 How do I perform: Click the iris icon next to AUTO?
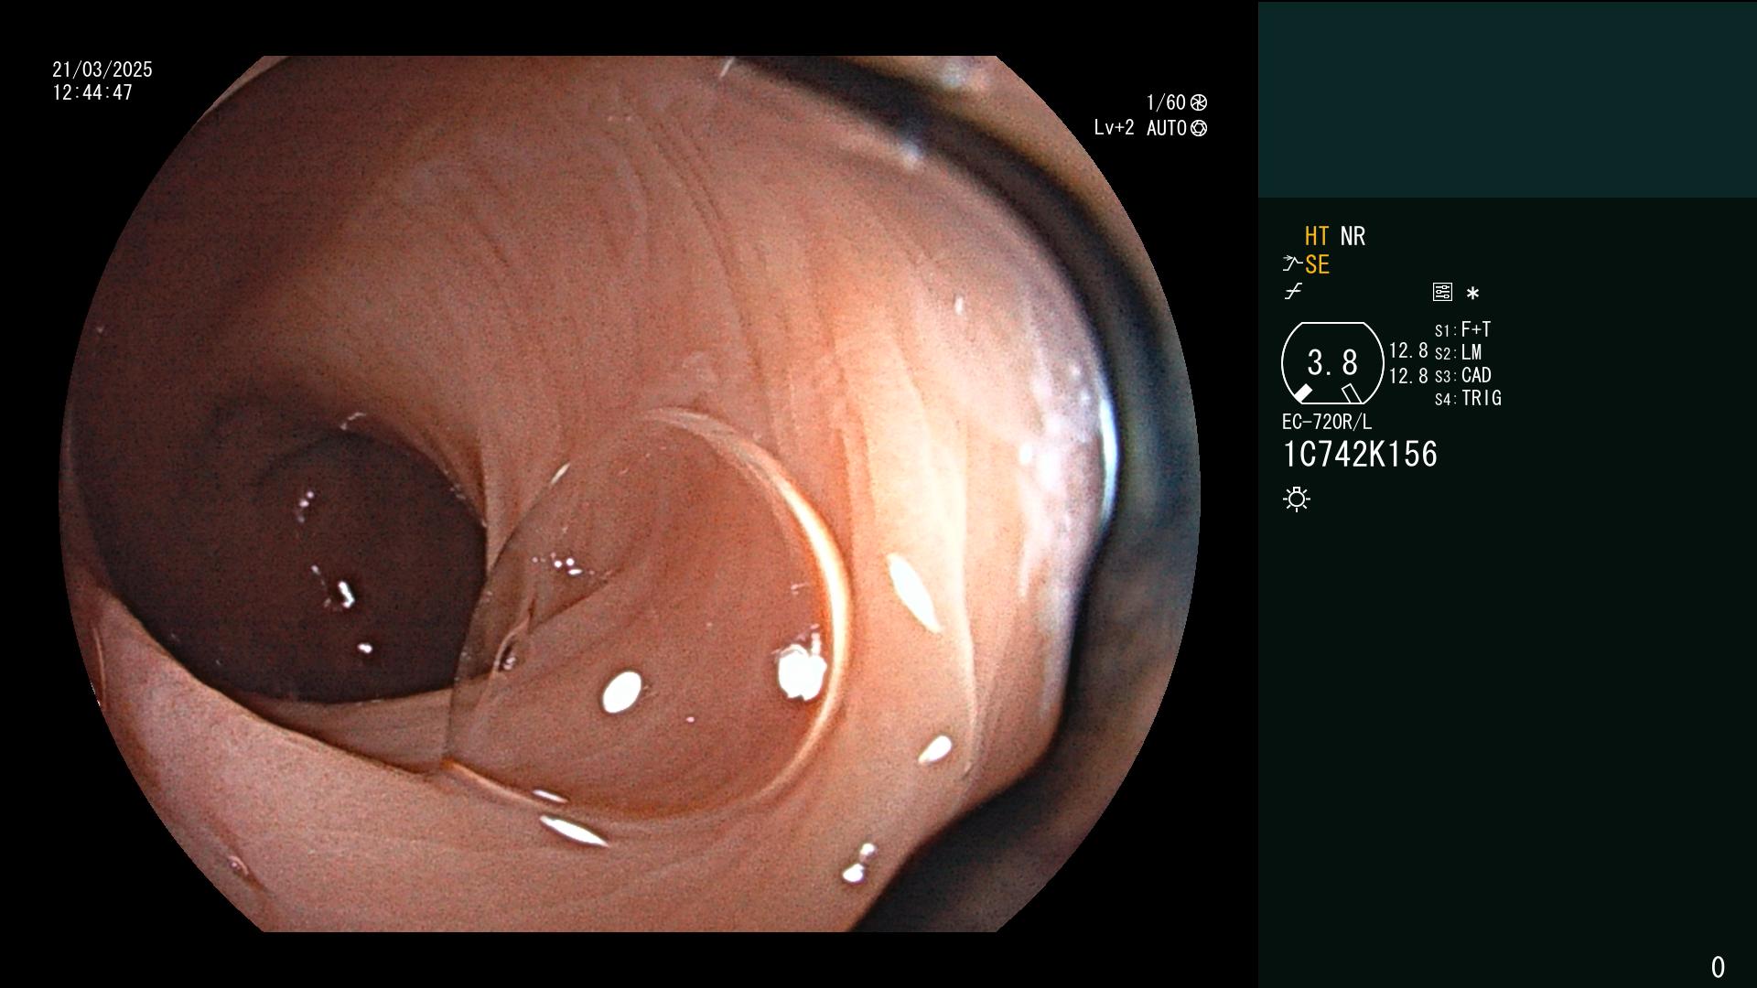(1199, 128)
